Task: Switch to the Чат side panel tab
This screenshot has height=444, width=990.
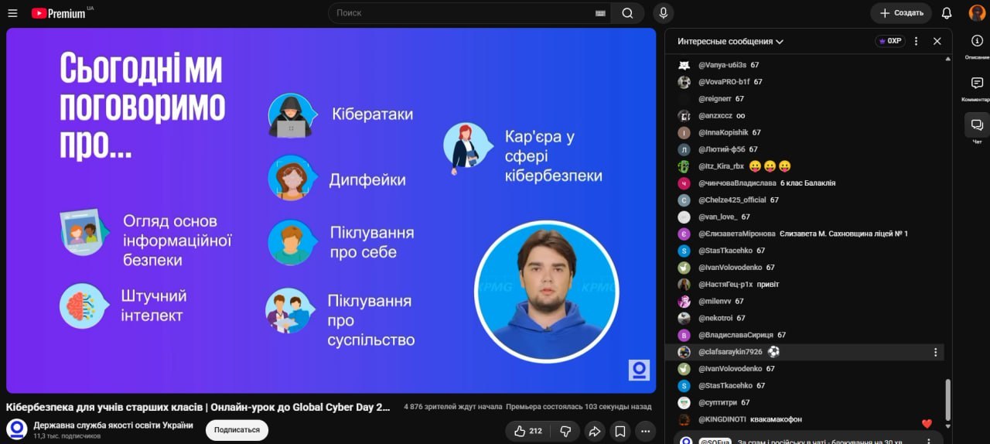Action: click(977, 130)
